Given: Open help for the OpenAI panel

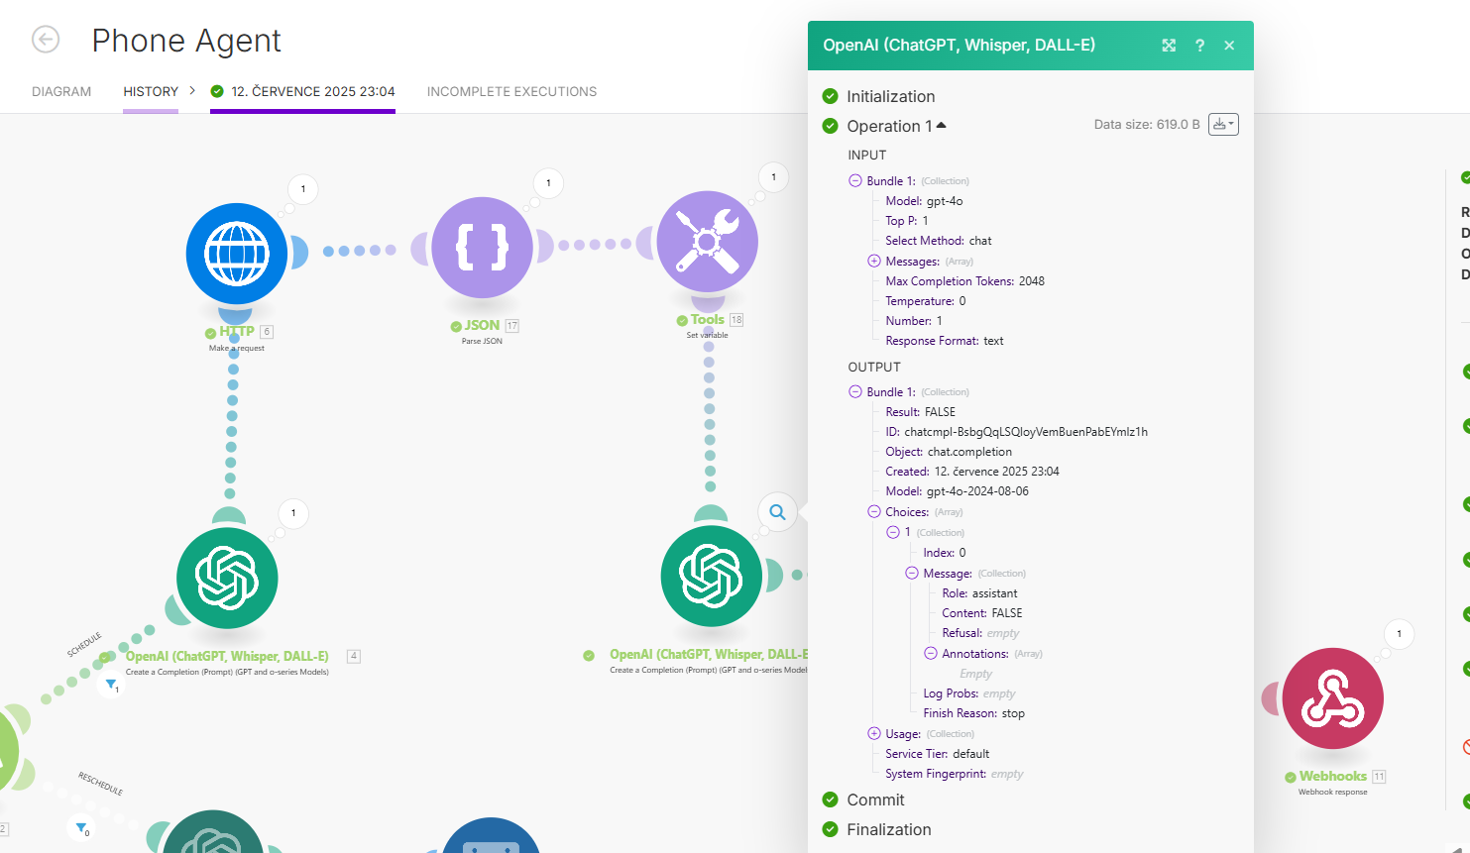Looking at the screenshot, I should pos(1199,46).
